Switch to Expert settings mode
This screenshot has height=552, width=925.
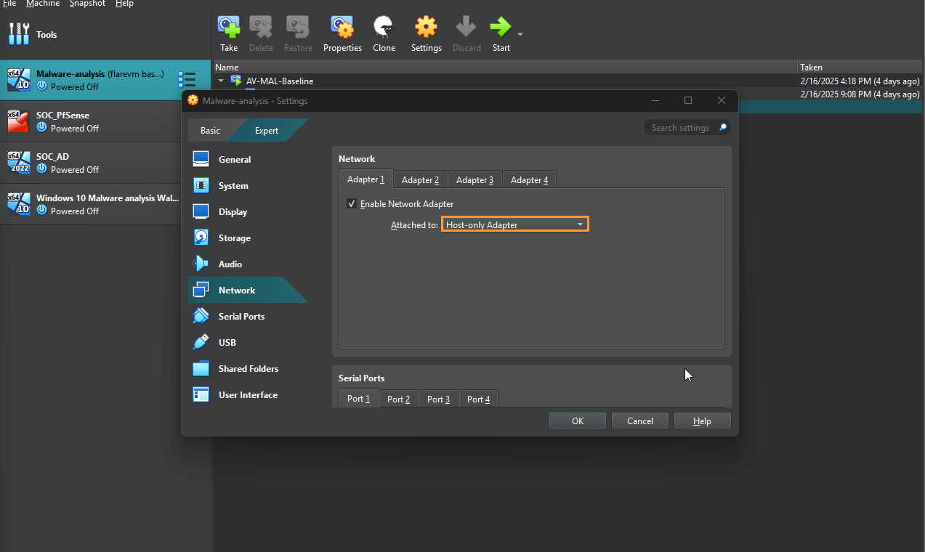pos(267,130)
